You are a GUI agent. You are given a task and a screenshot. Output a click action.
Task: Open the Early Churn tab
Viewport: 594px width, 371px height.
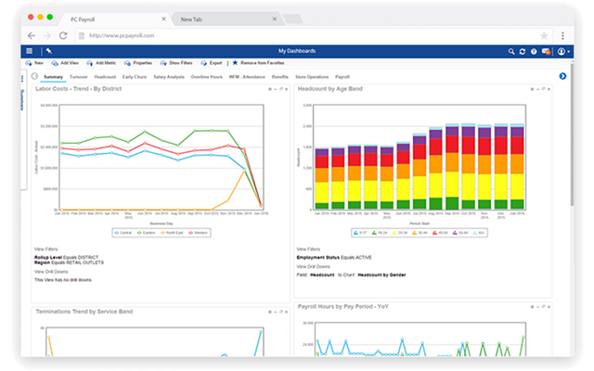(x=135, y=77)
